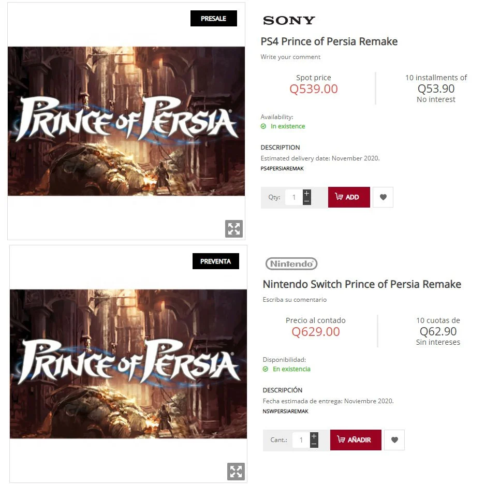Click the AÑADIR button for the Switch remake
This screenshot has width=485, height=484.
(x=356, y=439)
